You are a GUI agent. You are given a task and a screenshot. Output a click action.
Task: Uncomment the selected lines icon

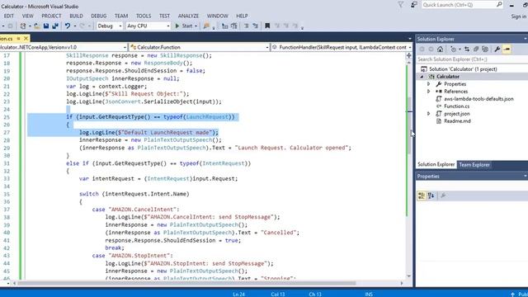coord(255,26)
